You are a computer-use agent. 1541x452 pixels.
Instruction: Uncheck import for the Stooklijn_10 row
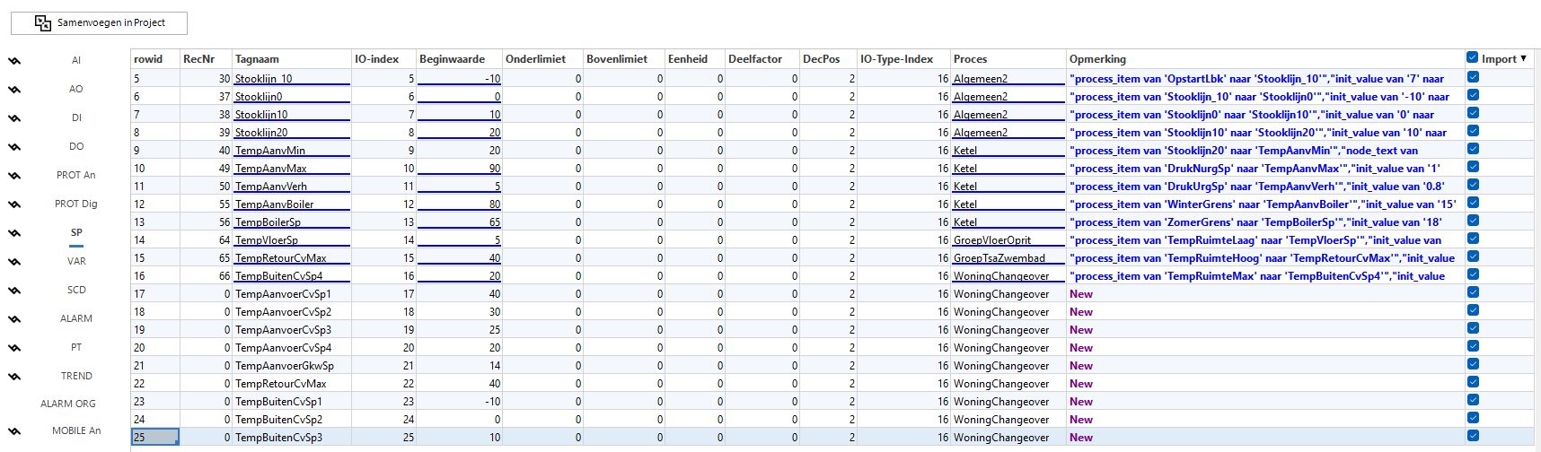pos(1473,77)
